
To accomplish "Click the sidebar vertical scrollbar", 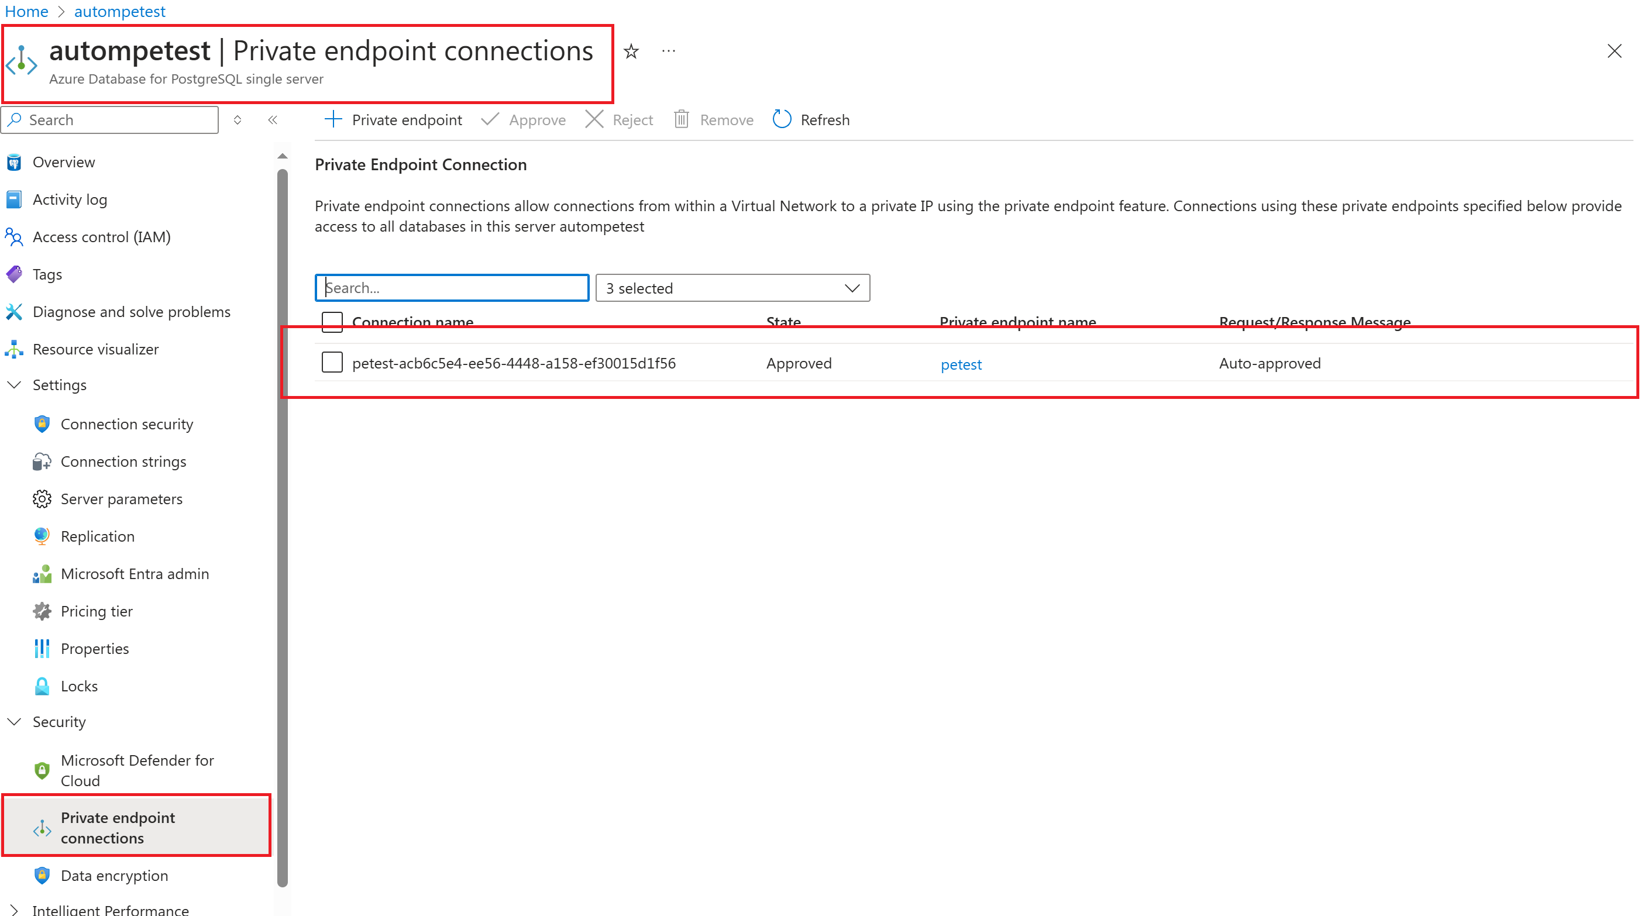I will (x=282, y=526).
